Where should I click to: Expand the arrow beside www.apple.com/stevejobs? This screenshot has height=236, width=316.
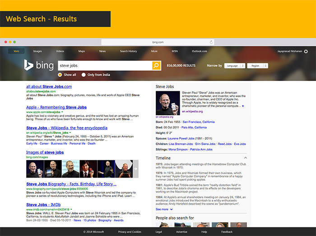click(62, 112)
